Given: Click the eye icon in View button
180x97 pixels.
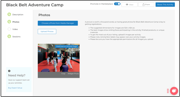Looking at the screenshot, I should (x=127, y=5).
